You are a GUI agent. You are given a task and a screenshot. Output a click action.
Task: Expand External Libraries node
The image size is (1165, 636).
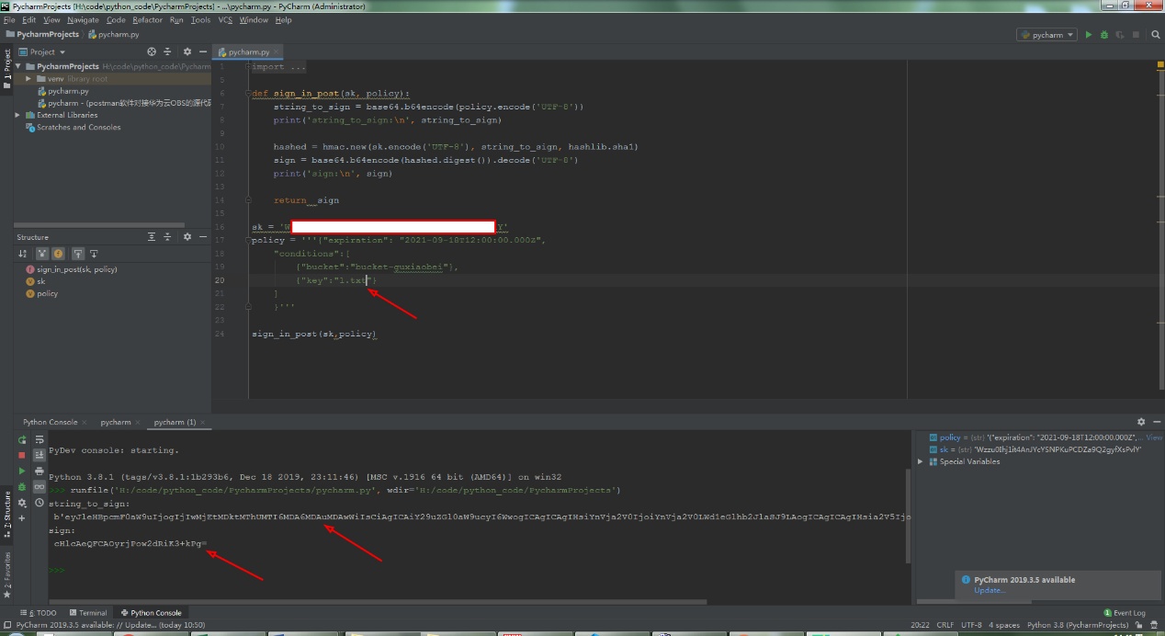coord(17,115)
